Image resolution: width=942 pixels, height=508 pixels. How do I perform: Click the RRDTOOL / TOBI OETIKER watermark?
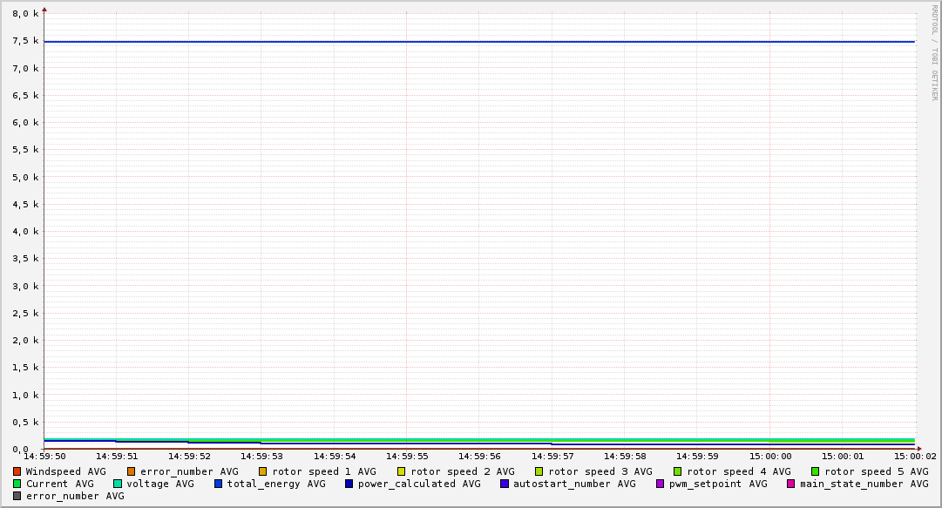(x=934, y=52)
